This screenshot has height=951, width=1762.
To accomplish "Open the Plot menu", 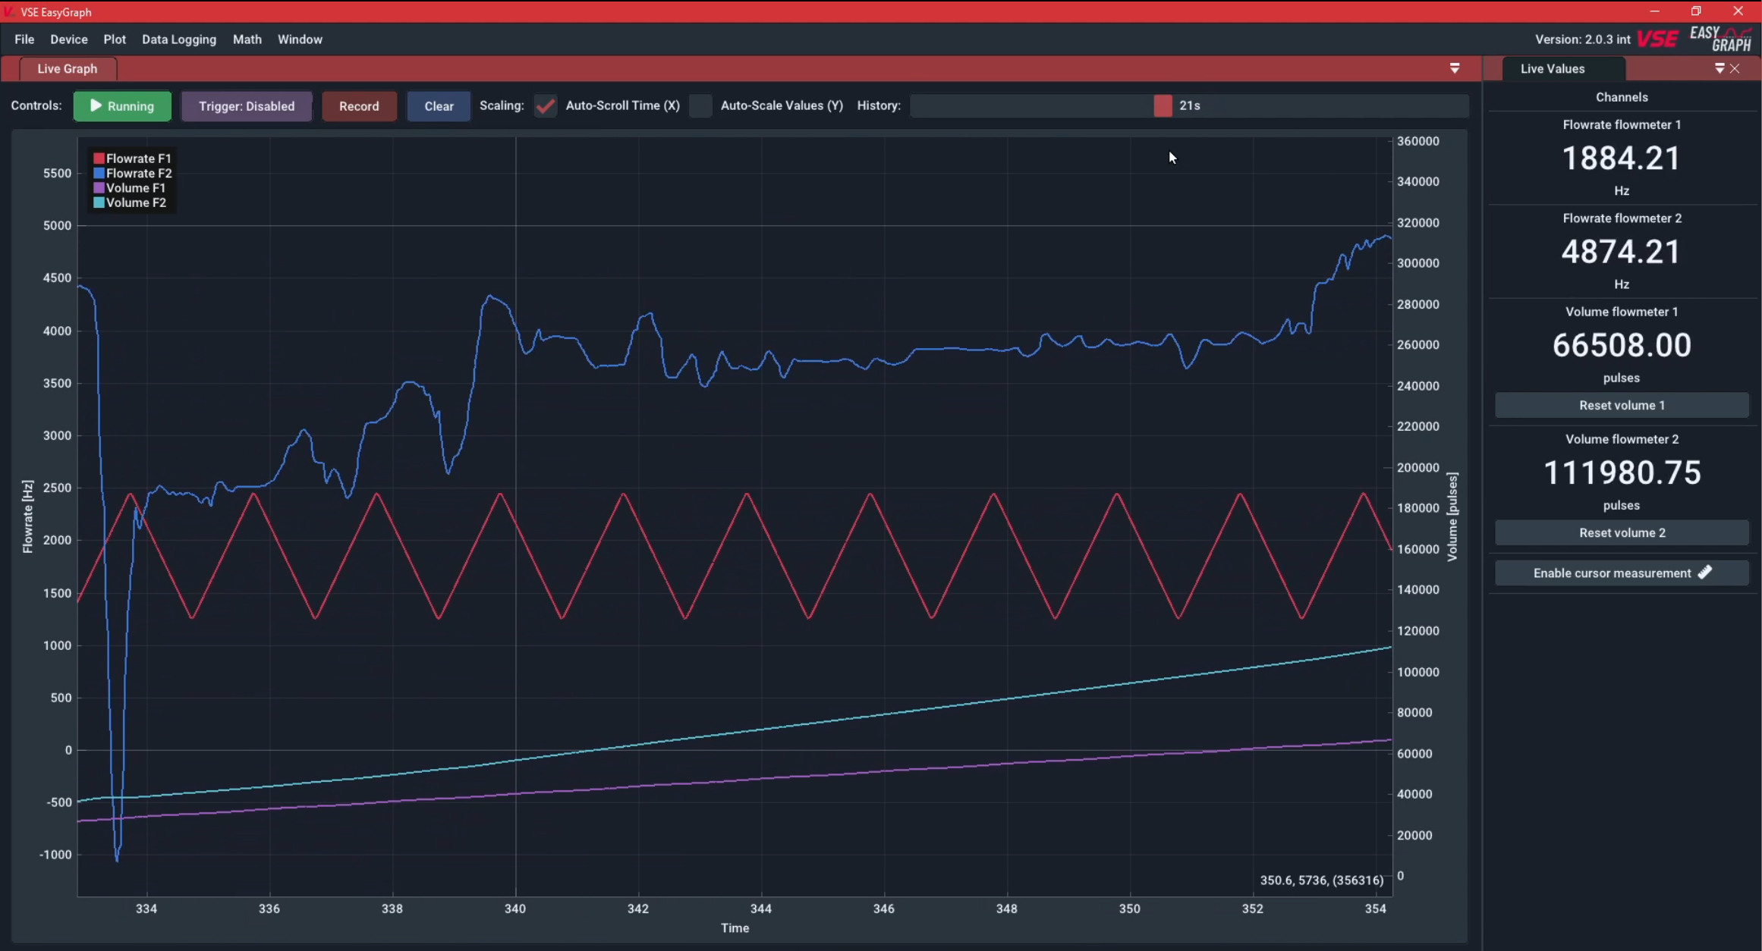I will click(x=115, y=39).
